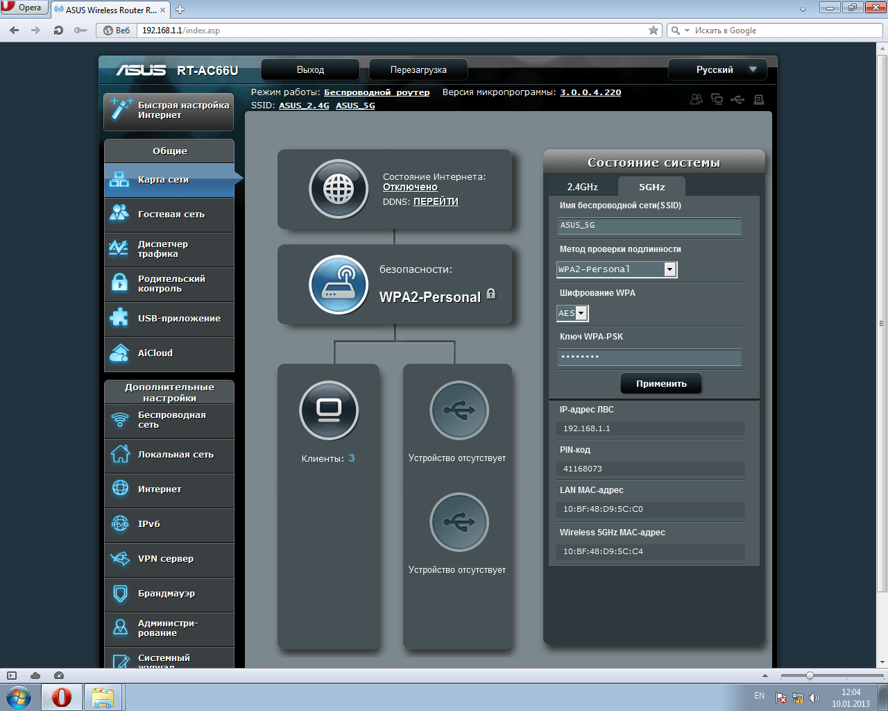Open Opera Link cloud icon
The image size is (888, 711).
pyautogui.click(x=35, y=676)
